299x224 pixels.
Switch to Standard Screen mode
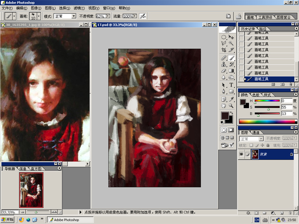click(x=222, y=138)
